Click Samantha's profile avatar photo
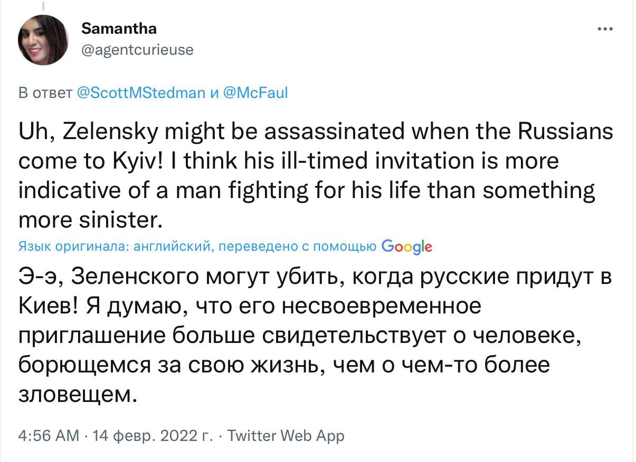This screenshot has width=636, height=462. 43,40
